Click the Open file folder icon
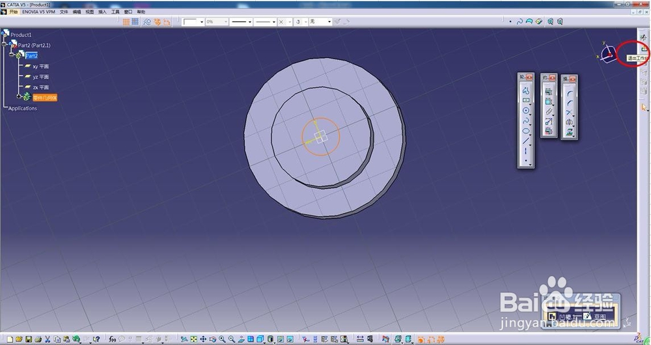Image resolution: width=651 pixels, height=345 pixels. (19, 339)
